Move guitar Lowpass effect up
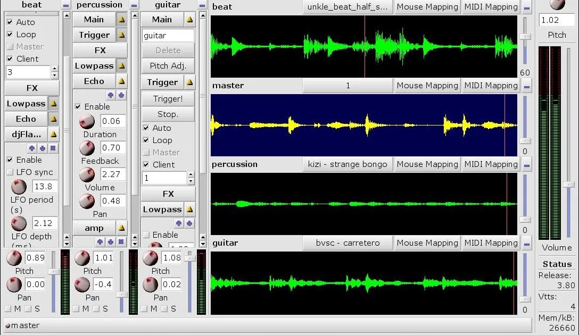 [179, 223]
